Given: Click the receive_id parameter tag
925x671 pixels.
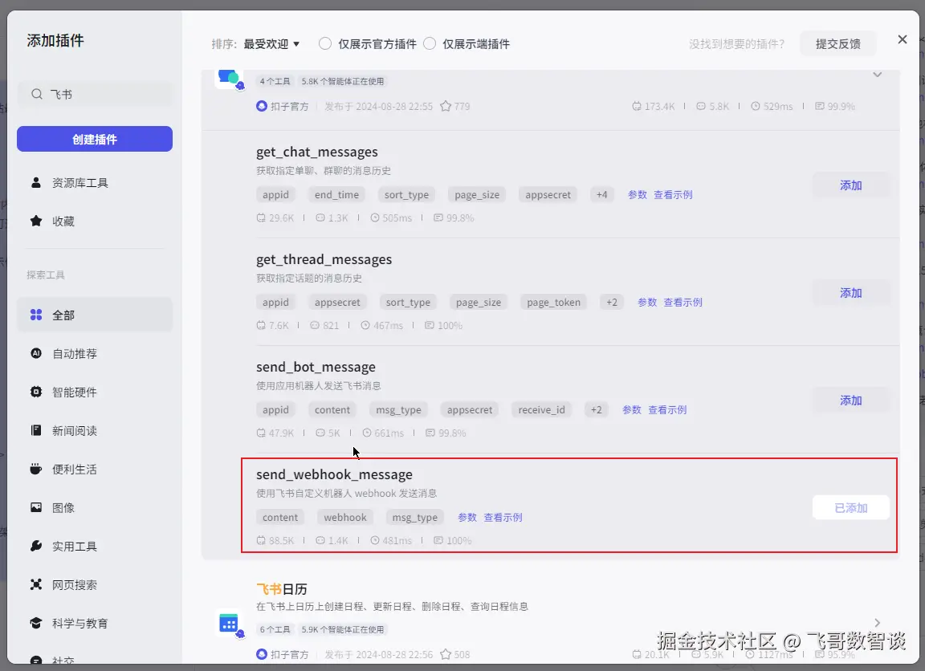Looking at the screenshot, I should [541, 410].
